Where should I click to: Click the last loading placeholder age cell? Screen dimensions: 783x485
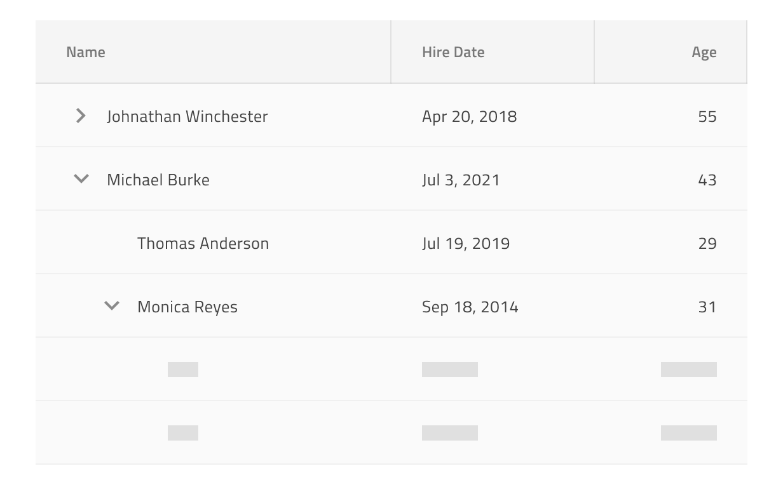(x=671, y=433)
